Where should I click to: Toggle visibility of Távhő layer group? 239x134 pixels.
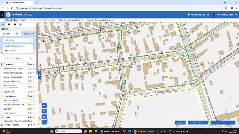(31, 117)
